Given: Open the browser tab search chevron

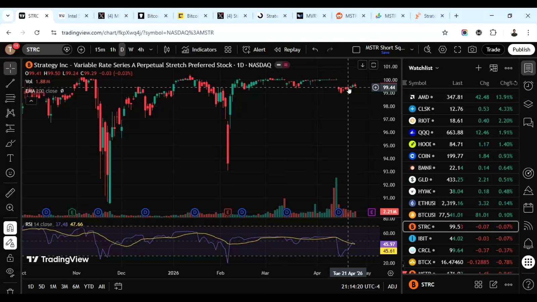Looking at the screenshot, I should click(8, 16).
